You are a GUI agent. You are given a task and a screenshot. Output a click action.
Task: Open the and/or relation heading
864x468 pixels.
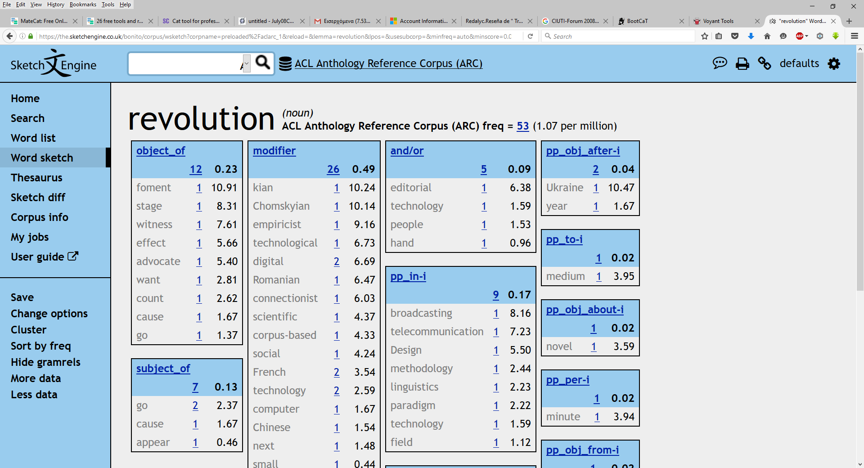407,151
